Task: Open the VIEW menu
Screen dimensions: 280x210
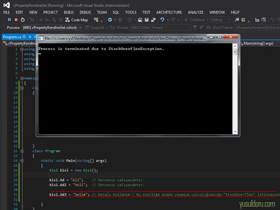Action: coord(33,12)
